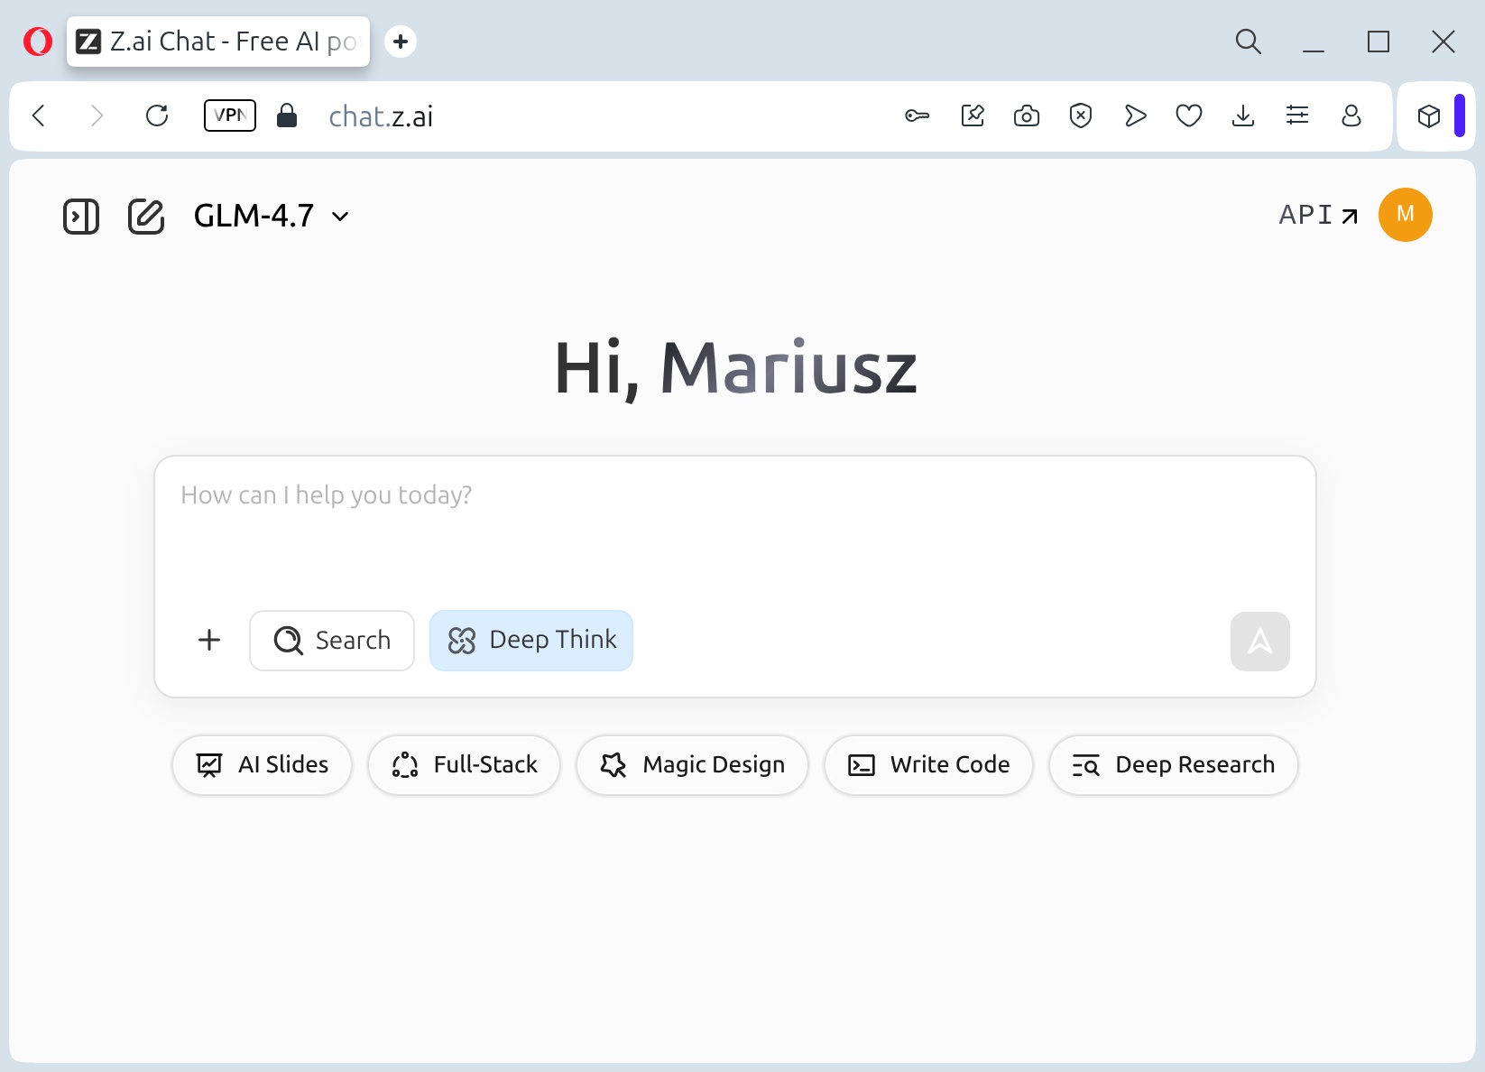The width and height of the screenshot is (1485, 1072).
Task: Open browser downloads icon
Action: point(1243,116)
